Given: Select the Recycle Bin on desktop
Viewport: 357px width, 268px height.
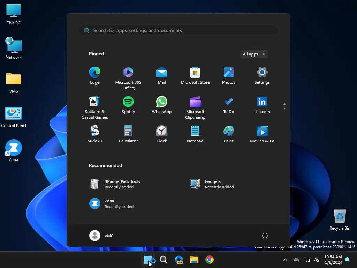Looking at the screenshot, I should pos(340,219).
